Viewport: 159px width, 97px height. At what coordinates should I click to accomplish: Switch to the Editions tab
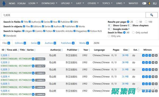(x=20, y=43)
